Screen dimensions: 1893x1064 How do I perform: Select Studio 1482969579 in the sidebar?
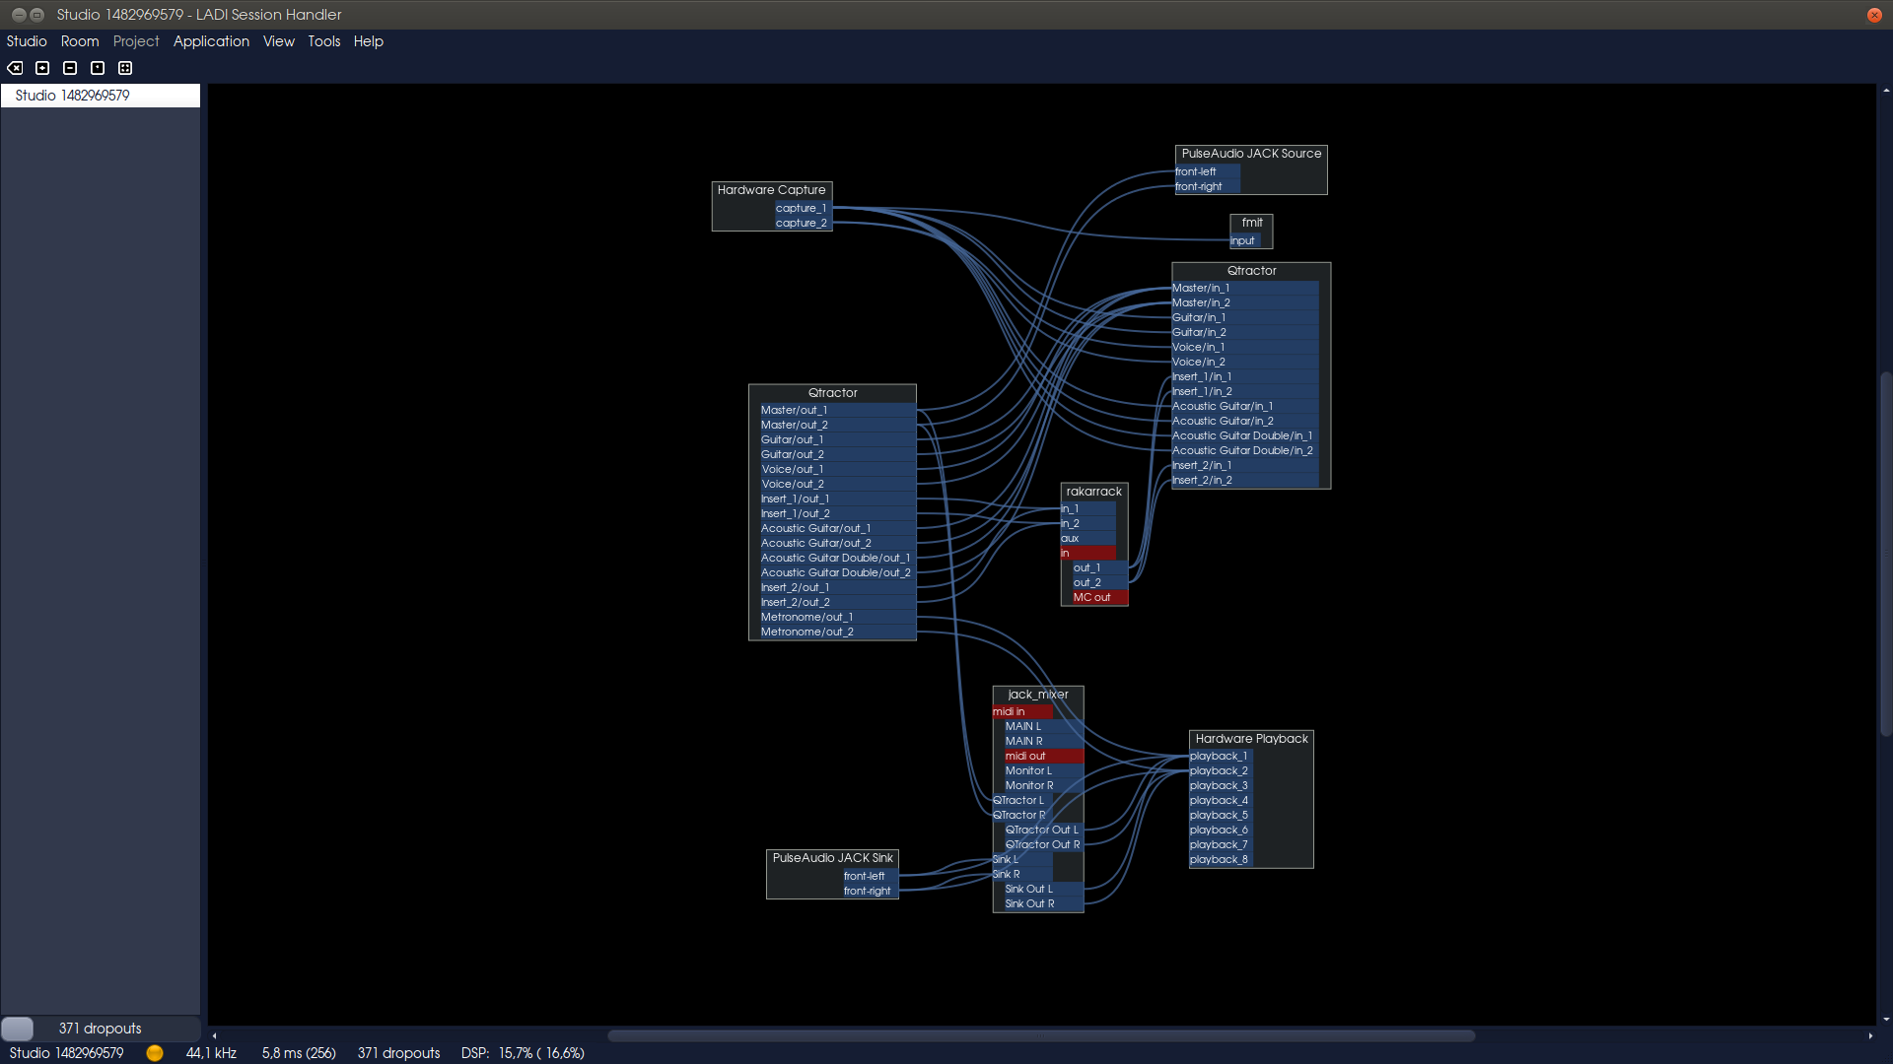coord(101,96)
